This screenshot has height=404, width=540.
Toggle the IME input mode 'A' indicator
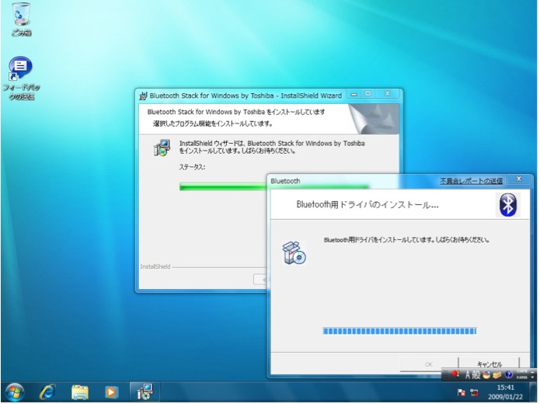tap(468, 374)
